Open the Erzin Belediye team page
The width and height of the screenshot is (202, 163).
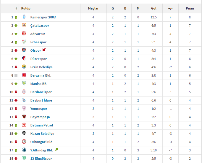41,67
